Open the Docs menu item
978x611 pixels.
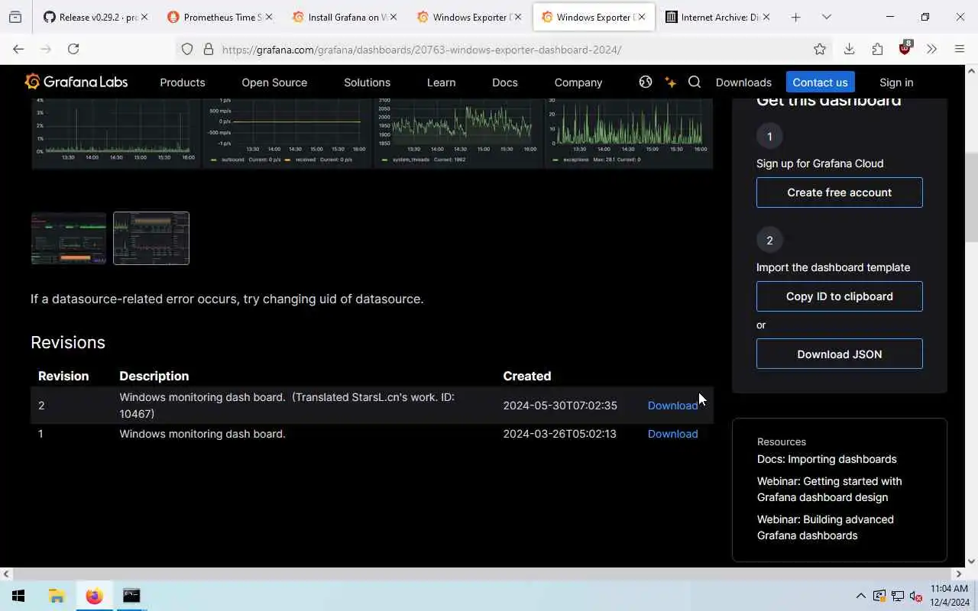pyautogui.click(x=505, y=82)
